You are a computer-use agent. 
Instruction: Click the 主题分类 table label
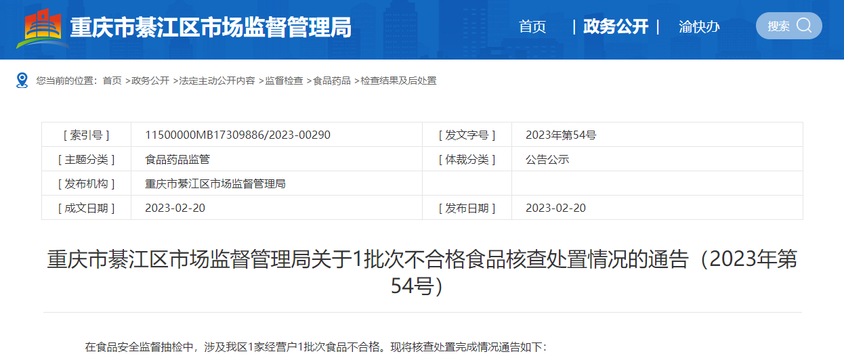coord(86,160)
